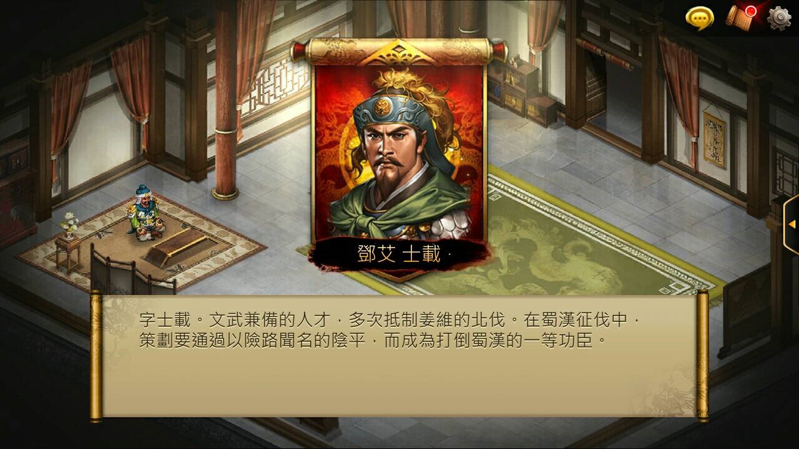Expand the side panel with orange arrow

tap(792, 224)
